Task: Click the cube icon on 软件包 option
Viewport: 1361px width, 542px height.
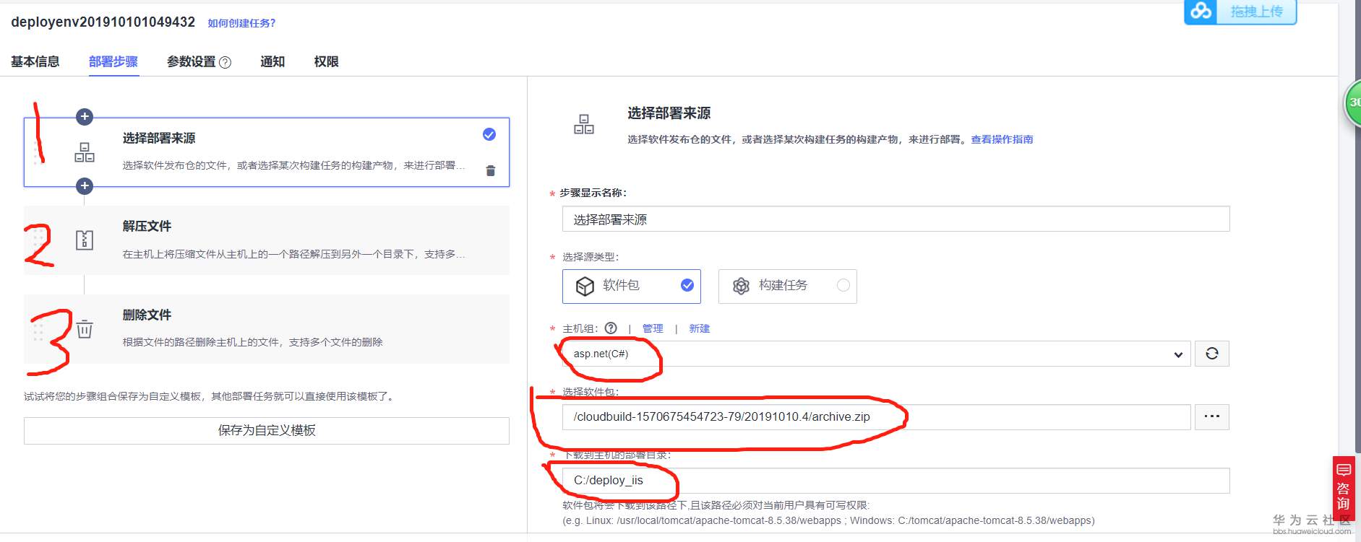Action: point(585,286)
